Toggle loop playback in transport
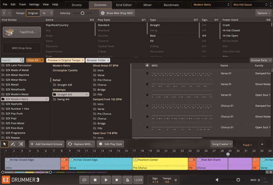273x185 pixels. pos(84,180)
